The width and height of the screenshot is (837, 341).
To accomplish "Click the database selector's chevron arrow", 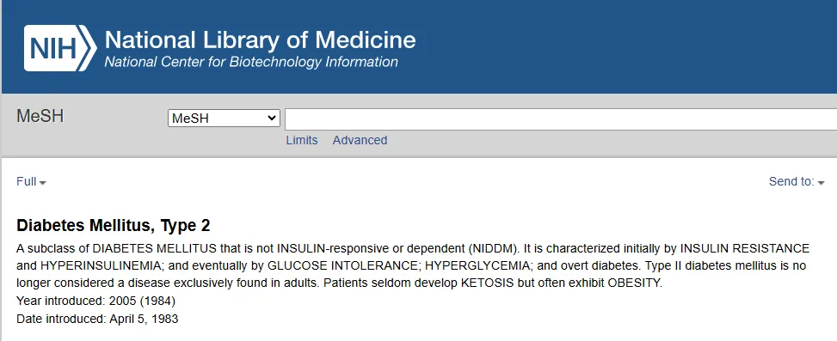I will [x=272, y=119].
